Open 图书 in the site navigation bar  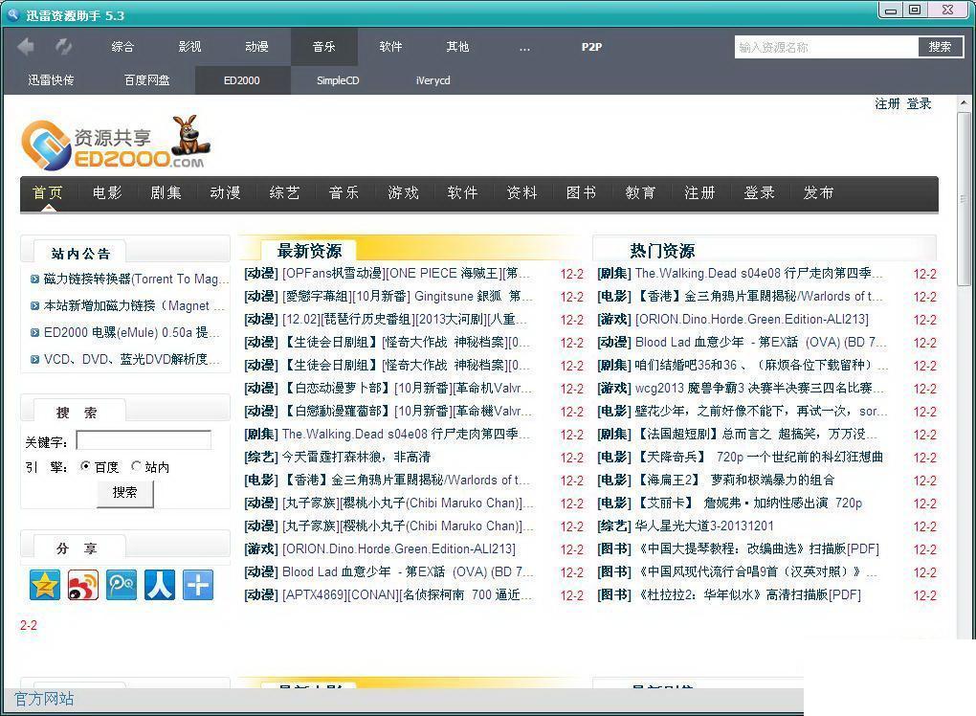pyautogui.click(x=582, y=193)
